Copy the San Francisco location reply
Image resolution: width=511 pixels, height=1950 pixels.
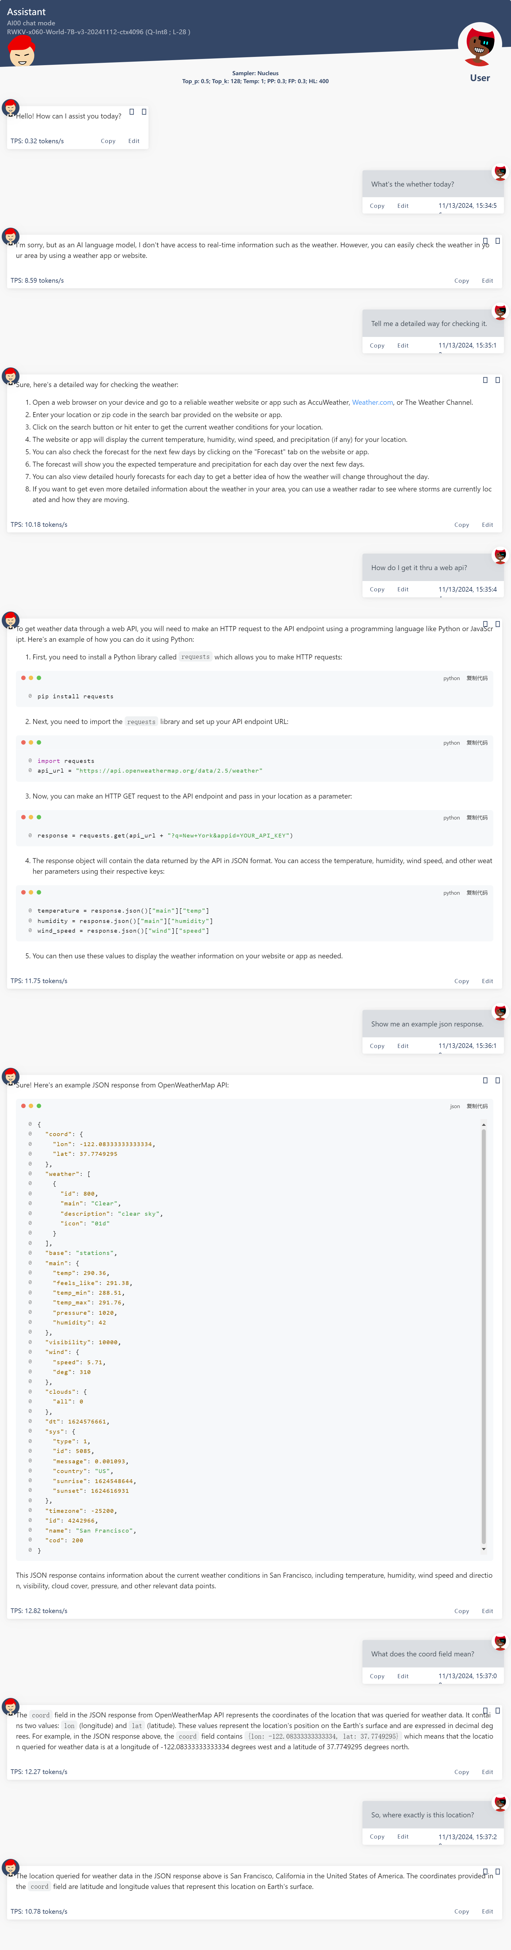pos(462,1911)
